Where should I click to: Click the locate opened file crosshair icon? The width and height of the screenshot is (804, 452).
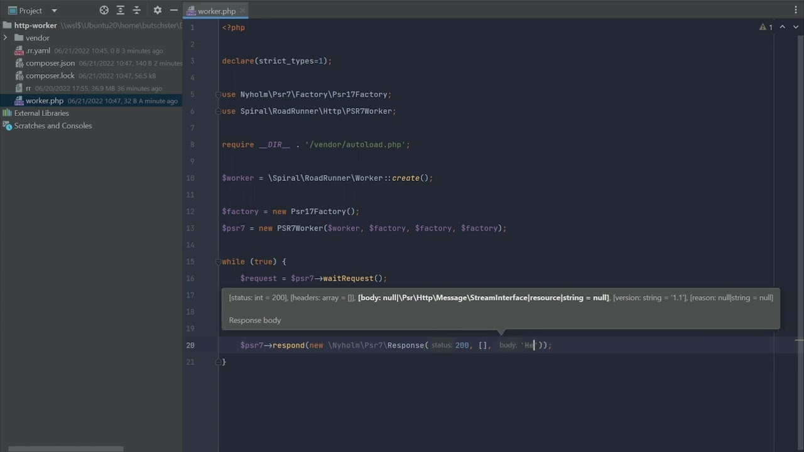pos(104,10)
